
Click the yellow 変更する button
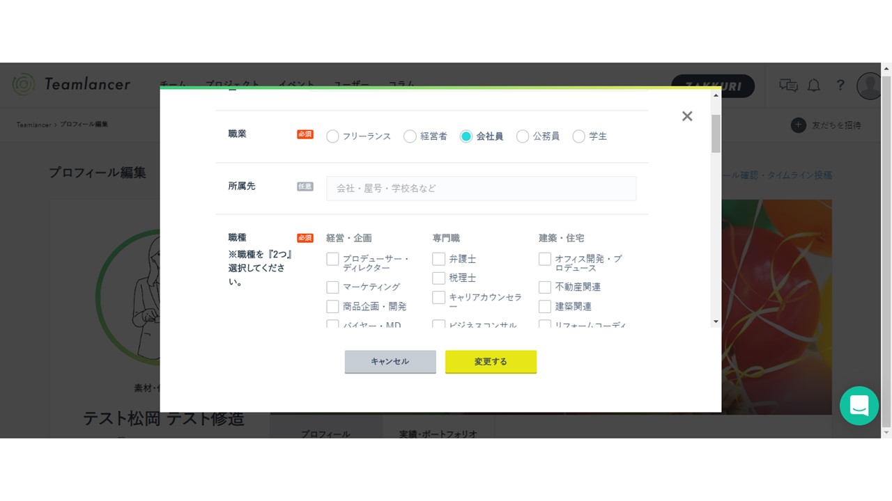click(491, 362)
